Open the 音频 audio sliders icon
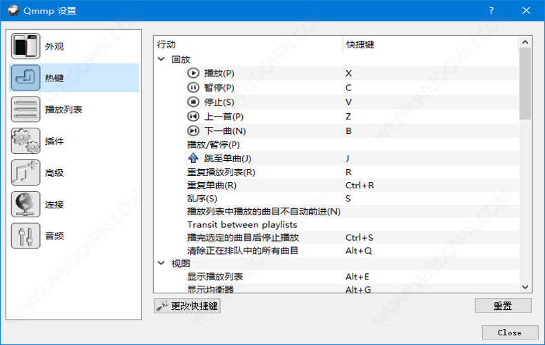This screenshot has width=545, height=345. click(26, 236)
